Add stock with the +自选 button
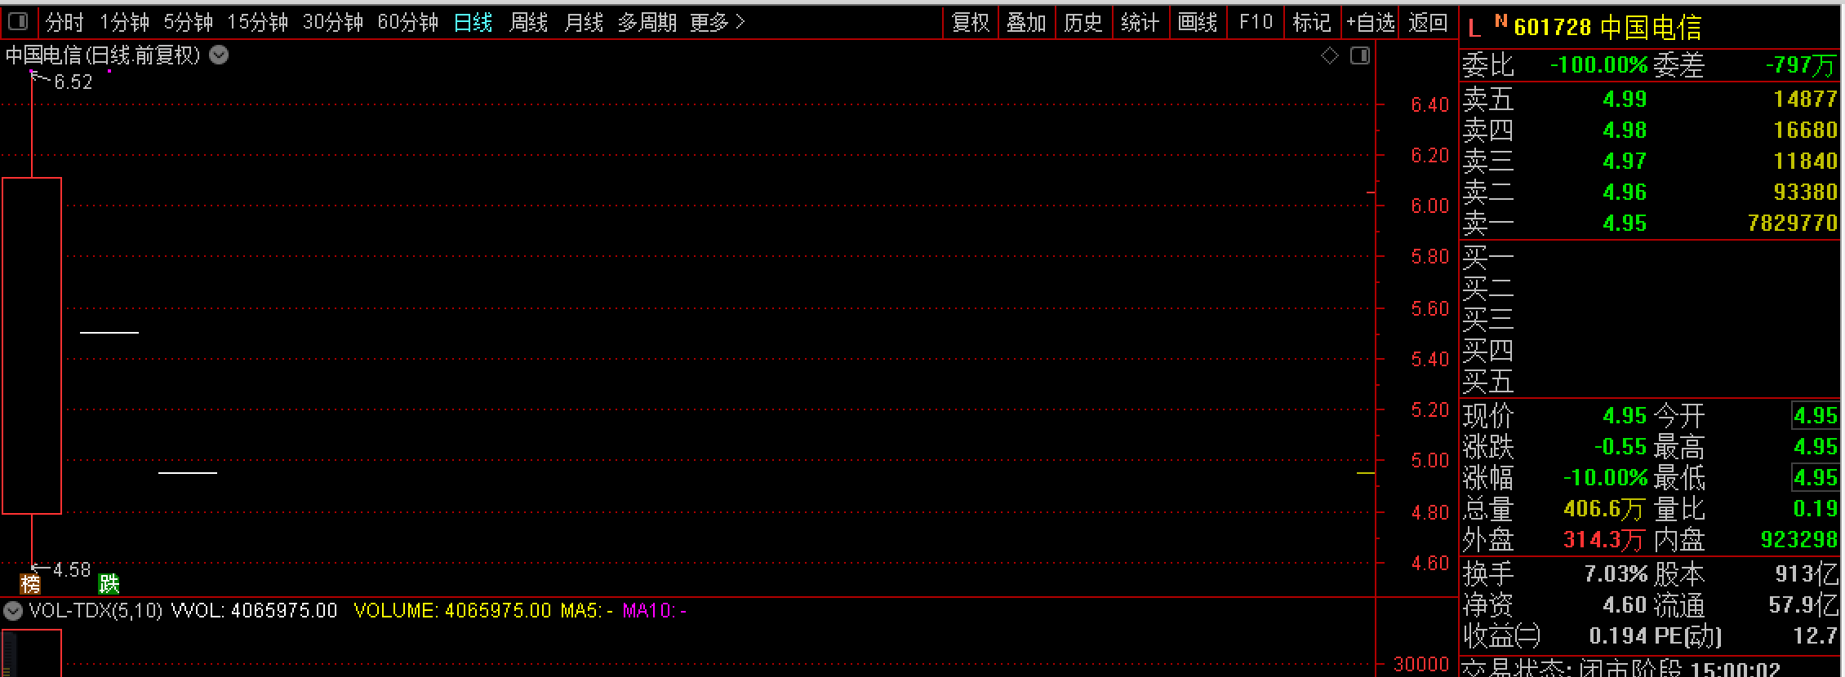Image resolution: width=1845 pixels, height=677 pixels. (1371, 22)
